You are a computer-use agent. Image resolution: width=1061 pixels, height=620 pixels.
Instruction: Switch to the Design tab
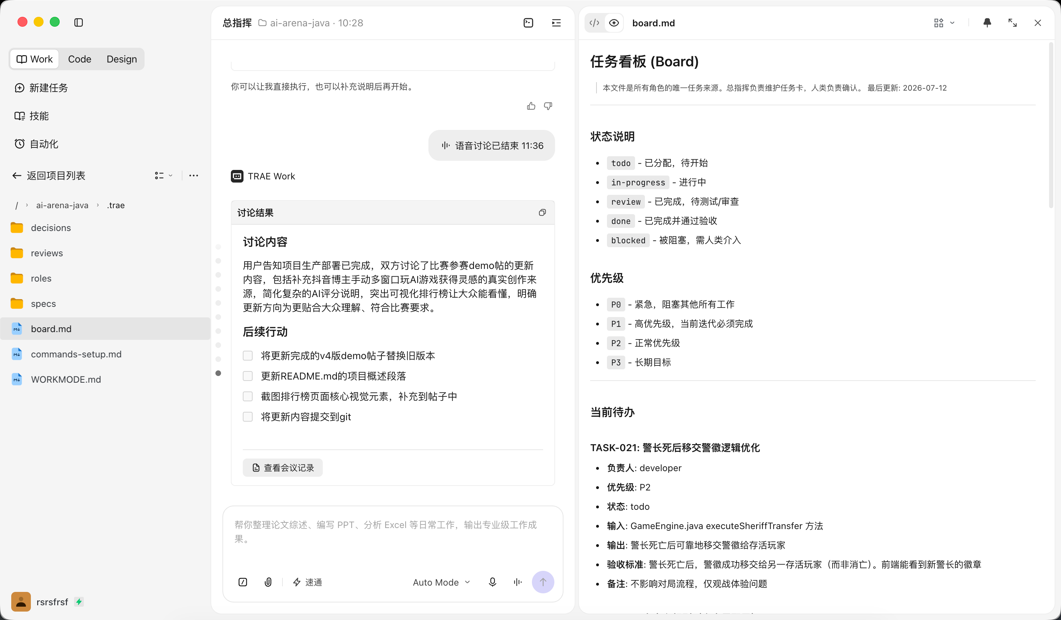click(122, 59)
